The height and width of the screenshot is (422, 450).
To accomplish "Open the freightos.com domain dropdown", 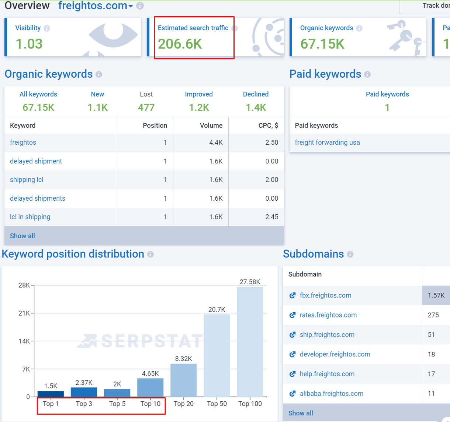I will click(95, 6).
